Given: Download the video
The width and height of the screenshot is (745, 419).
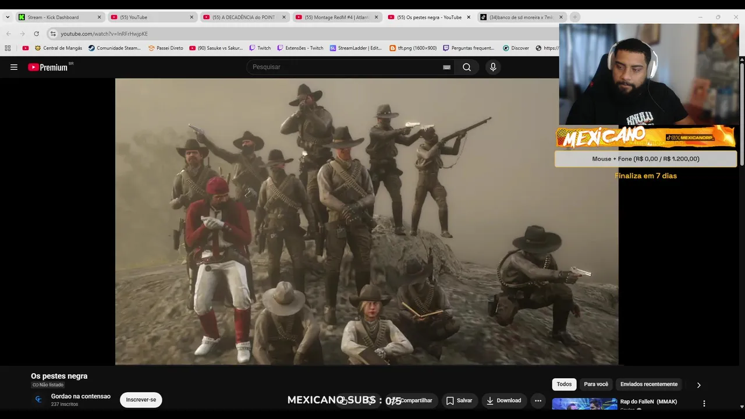Looking at the screenshot, I should [503, 400].
